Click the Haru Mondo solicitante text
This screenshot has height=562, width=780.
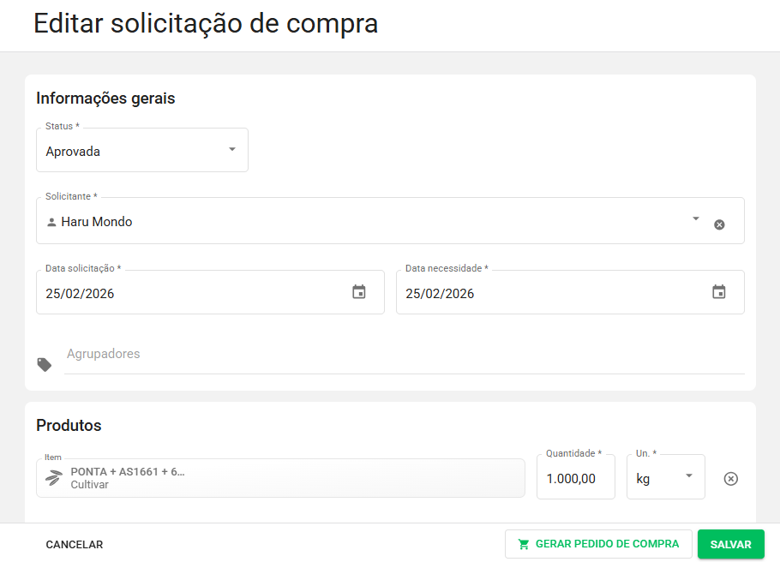pyautogui.click(x=97, y=222)
